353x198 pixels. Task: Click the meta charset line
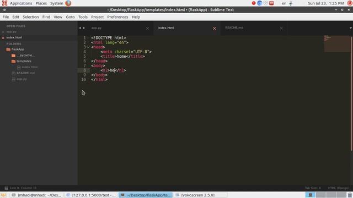tap(126, 52)
